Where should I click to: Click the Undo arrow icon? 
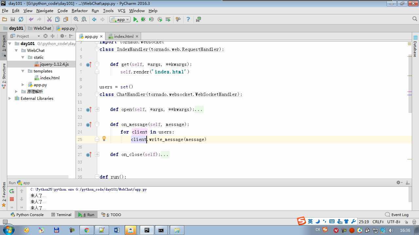[31, 20]
